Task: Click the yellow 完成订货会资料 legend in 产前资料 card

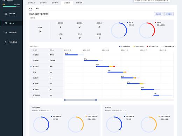Action: click(164, 116)
